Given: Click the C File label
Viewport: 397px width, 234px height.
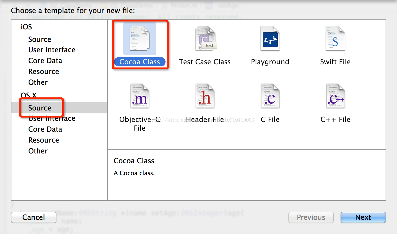Looking at the screenshot, I should click(270, 119).
